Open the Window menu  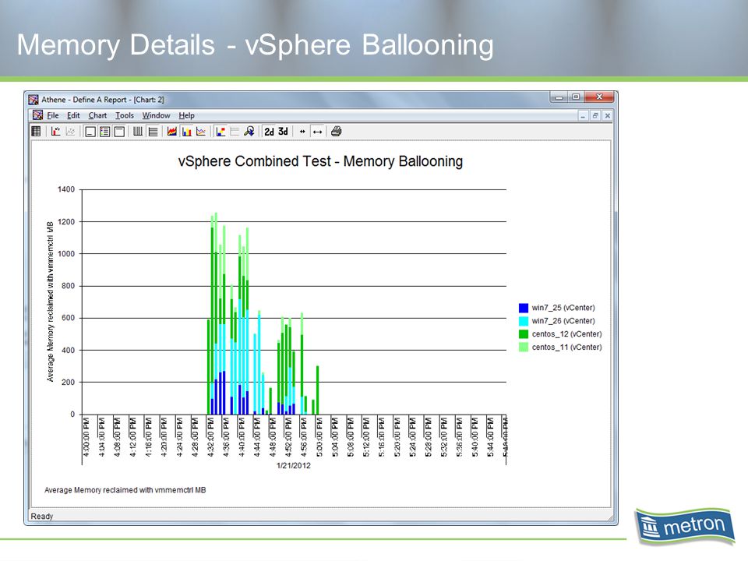156,115
